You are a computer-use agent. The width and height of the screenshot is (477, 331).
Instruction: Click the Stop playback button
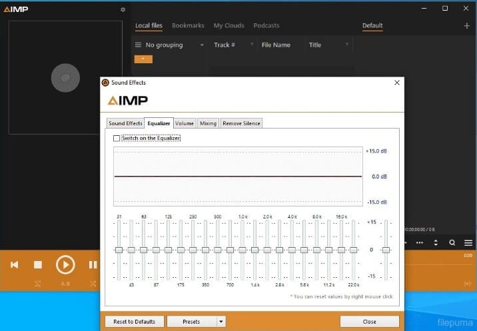[x=38, y=265]
